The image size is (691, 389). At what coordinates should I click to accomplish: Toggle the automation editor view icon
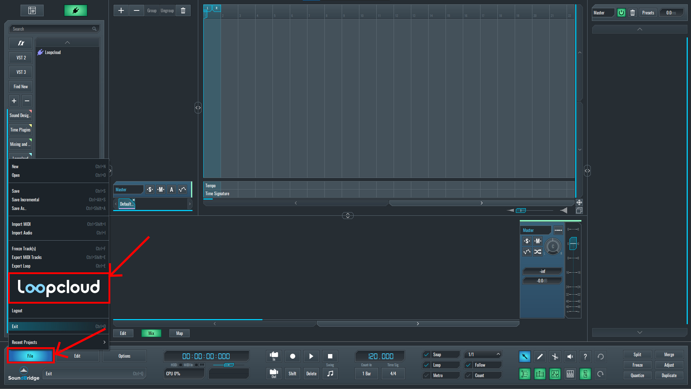pyautogui.click(x=555, y=374)
